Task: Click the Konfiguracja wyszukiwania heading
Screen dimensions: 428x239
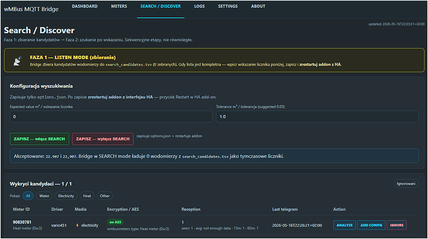Action: click(x=41, y=86)
